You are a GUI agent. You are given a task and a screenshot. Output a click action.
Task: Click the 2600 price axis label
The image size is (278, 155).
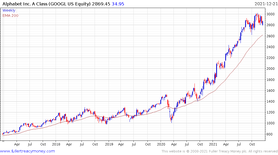click(x=271, y=36)
